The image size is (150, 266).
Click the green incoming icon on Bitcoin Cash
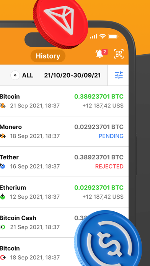(x=3, y=227)
